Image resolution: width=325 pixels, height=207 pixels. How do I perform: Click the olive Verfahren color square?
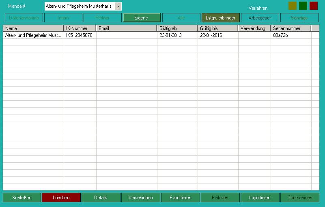(293, 6)
